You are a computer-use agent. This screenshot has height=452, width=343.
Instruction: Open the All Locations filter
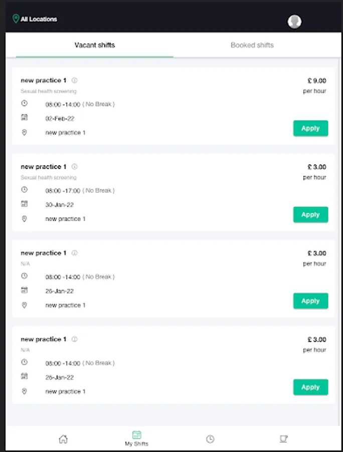[39, 19]
